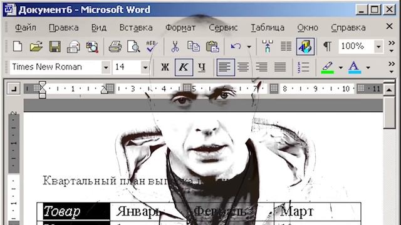401x225 pixels.
Task: Expand Formatting toolbar options chevron
Action: pyautogui.click(x=392, y=67)
